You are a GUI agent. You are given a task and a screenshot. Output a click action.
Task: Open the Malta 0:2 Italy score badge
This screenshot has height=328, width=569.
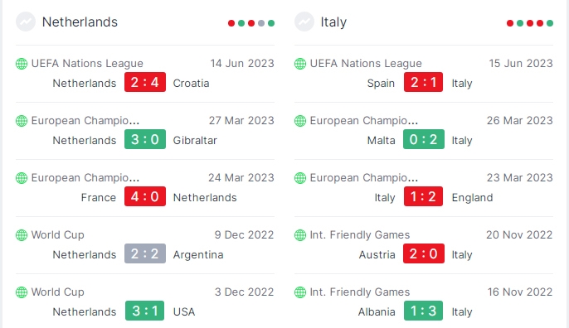click(424, 139)
